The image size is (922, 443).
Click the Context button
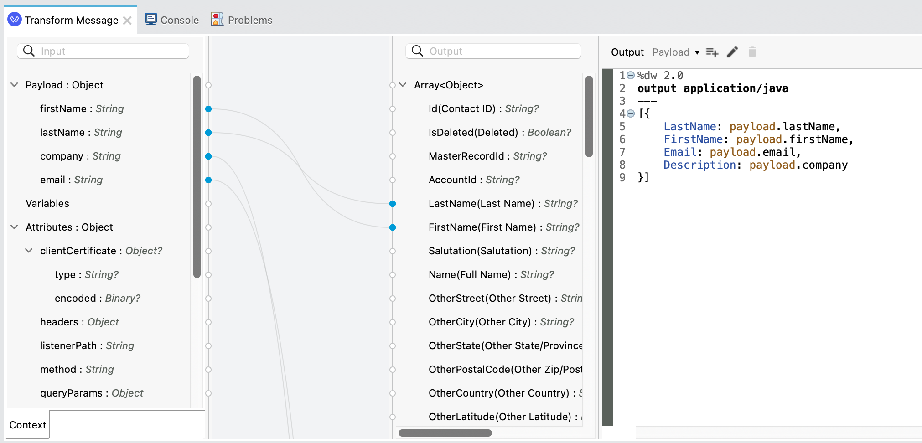tap(27, 425)
